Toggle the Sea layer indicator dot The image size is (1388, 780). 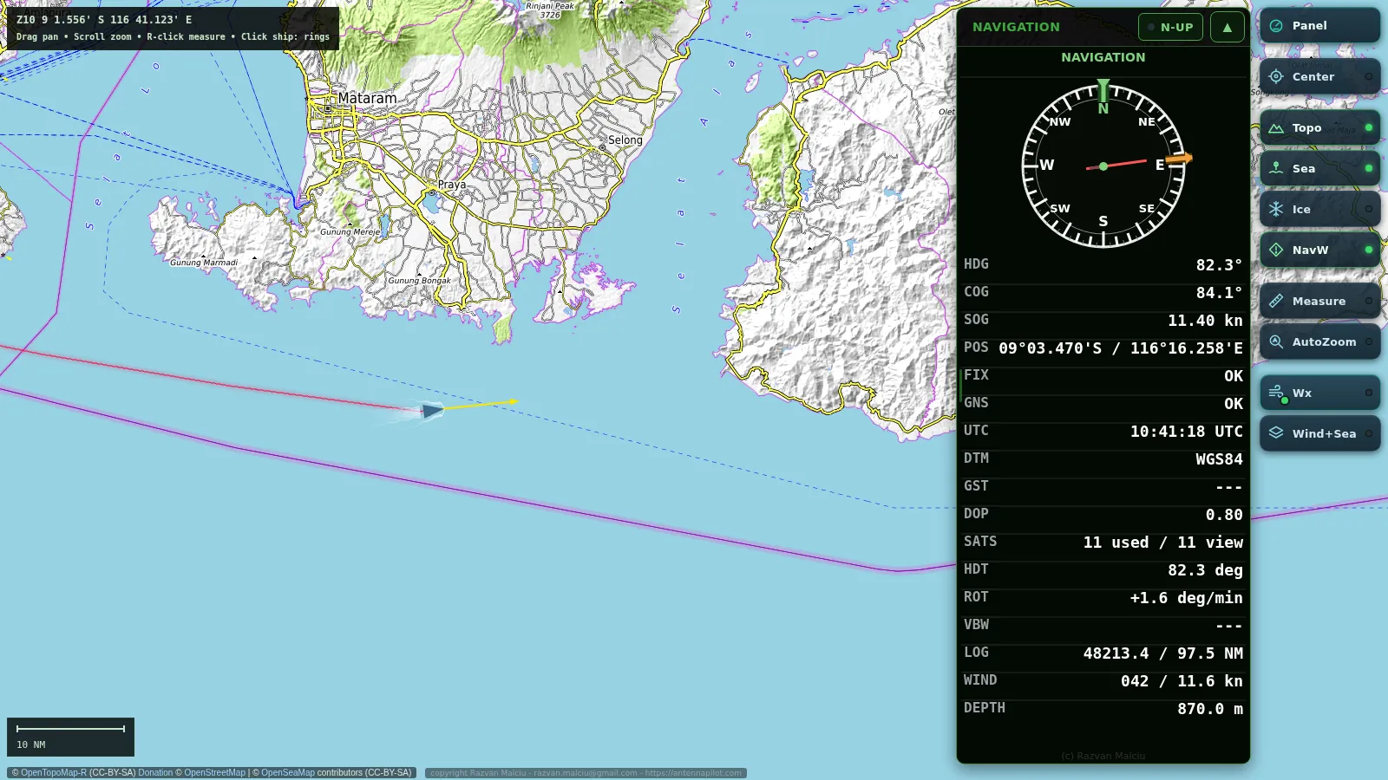[1369, 168]
